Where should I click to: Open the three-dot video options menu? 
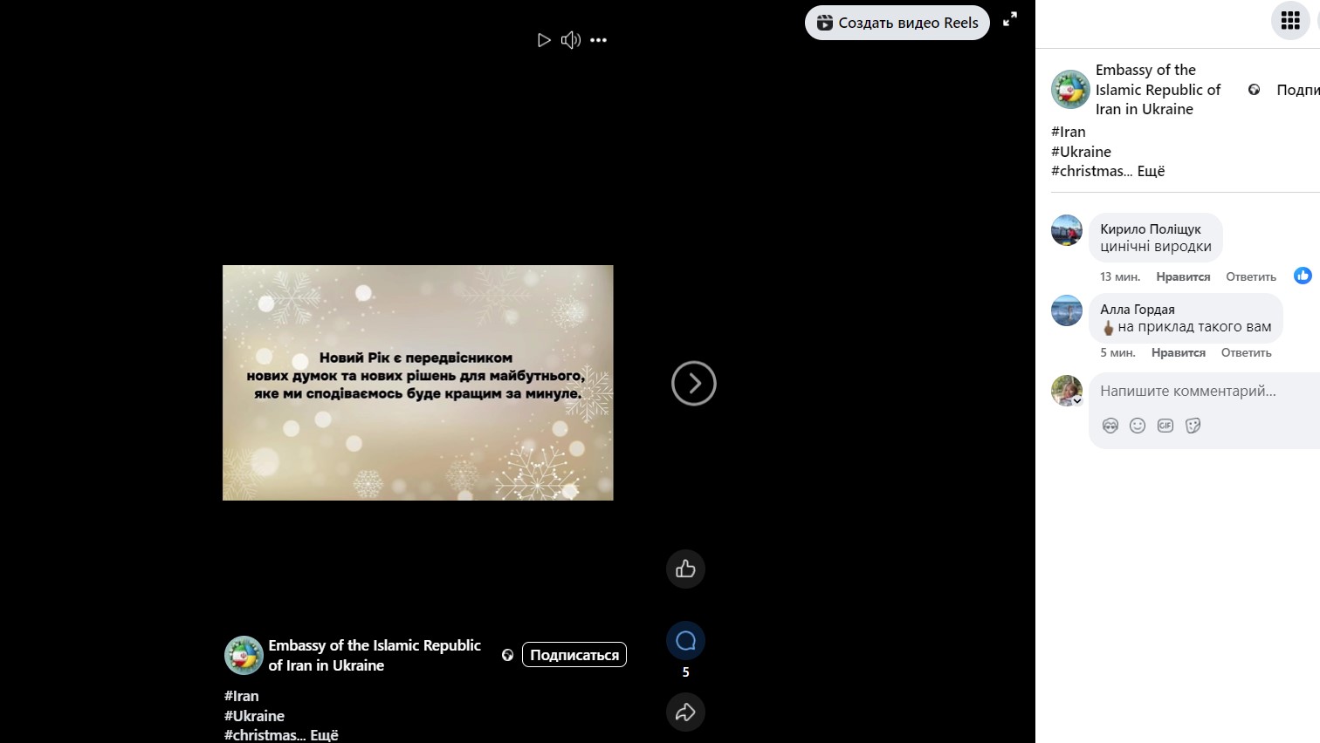pyautogui.click(x=598, y=40)
